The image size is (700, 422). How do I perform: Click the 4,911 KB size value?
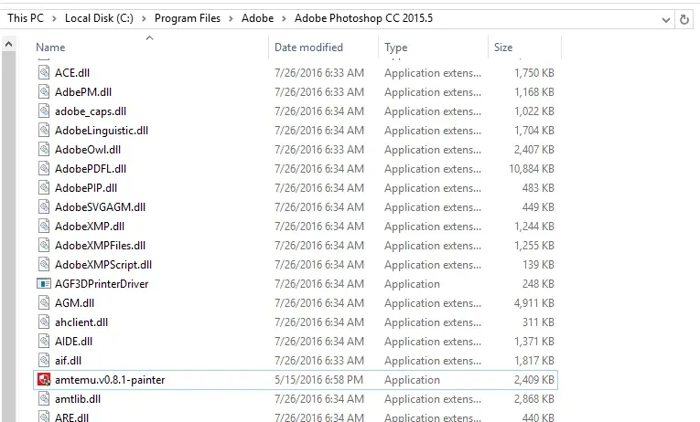click(534, 302)
